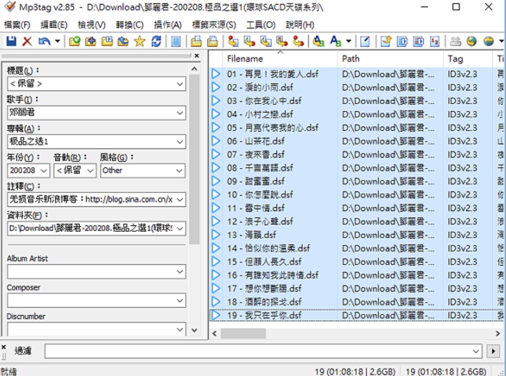The image size is (506, 376).
Task: Click the folder with blue plus icon
Action: coord(91,41)
